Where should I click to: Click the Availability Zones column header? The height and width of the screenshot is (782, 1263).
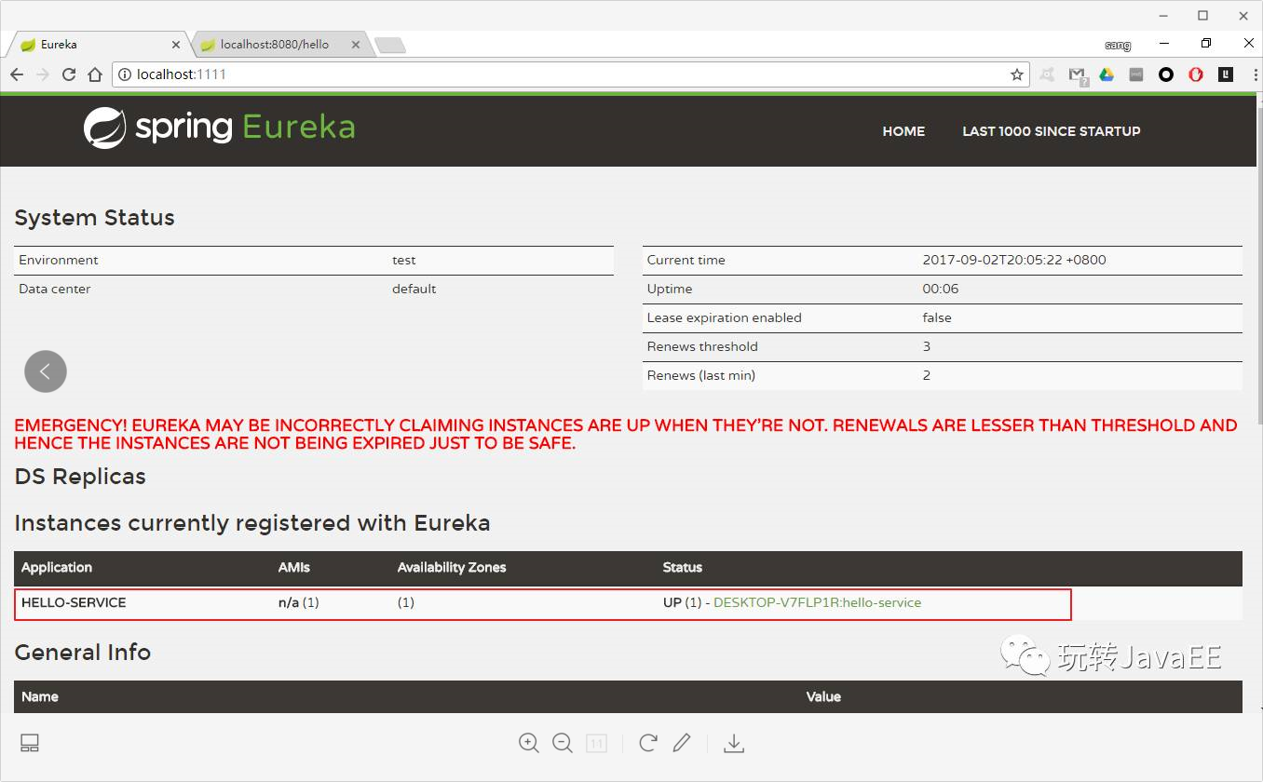point(452,567)
